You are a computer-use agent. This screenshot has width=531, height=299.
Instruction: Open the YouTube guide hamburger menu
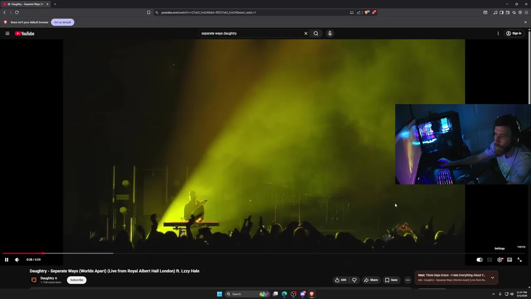7,33
